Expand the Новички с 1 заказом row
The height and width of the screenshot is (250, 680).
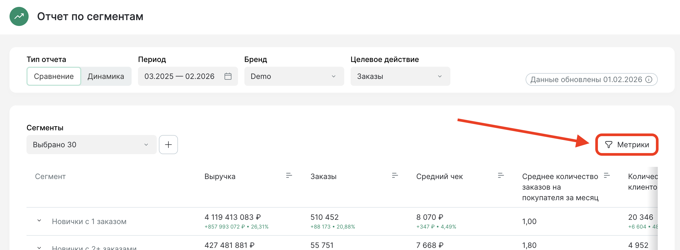point(39,220)
